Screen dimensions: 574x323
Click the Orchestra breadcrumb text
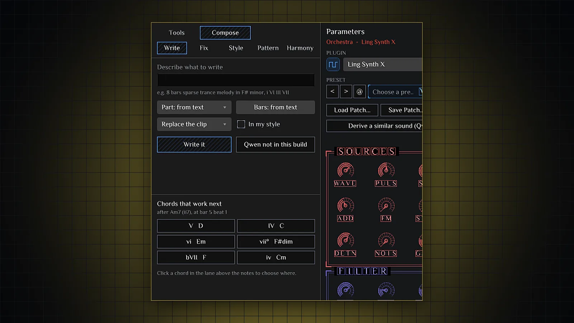[339, 42]
